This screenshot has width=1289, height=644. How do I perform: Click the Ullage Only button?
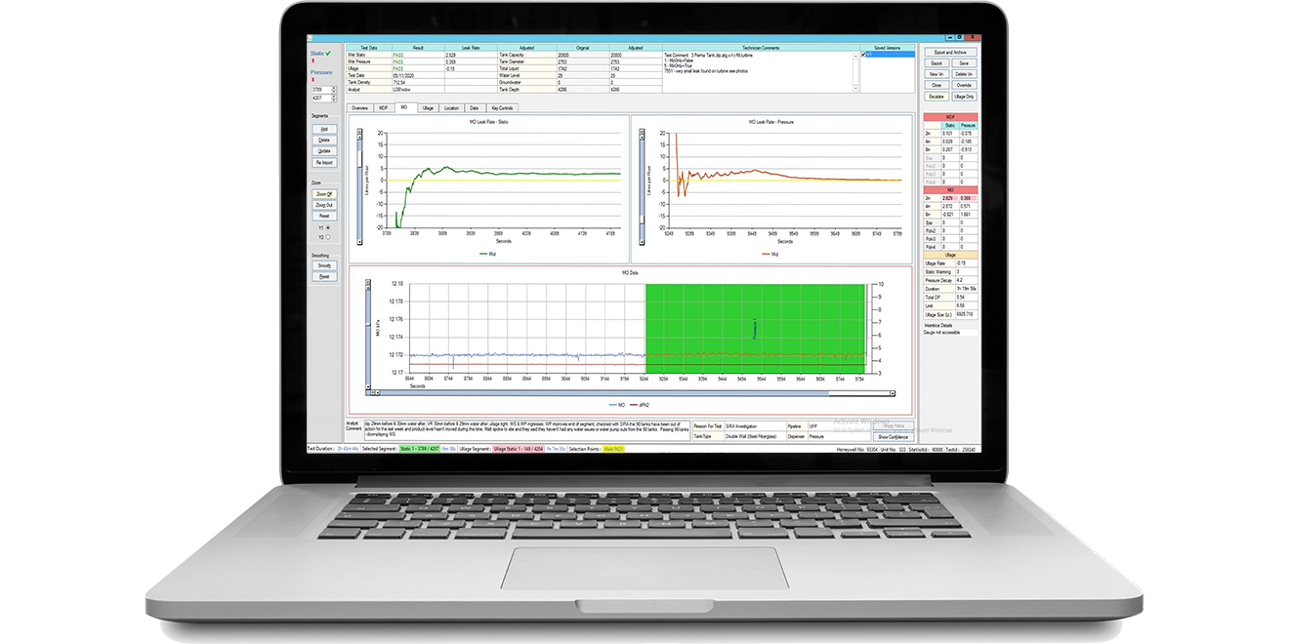[x=965, y=96]
